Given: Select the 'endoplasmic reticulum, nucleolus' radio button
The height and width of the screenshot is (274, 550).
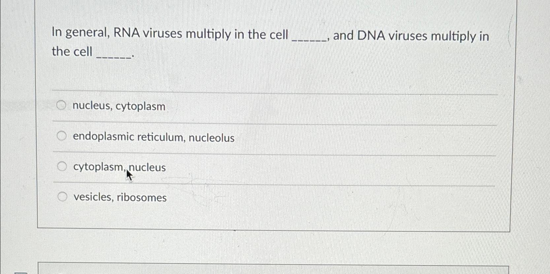Looking at the screenshot, I should click(x=62, y=136).
